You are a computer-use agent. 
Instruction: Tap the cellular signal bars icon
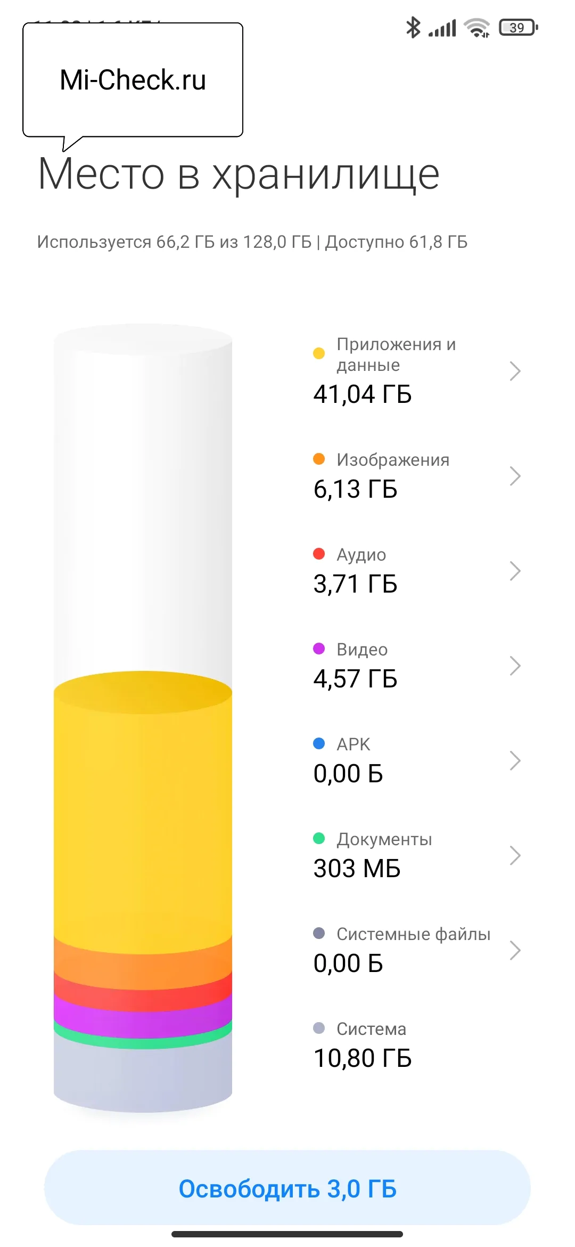click(x=442, y=28)
